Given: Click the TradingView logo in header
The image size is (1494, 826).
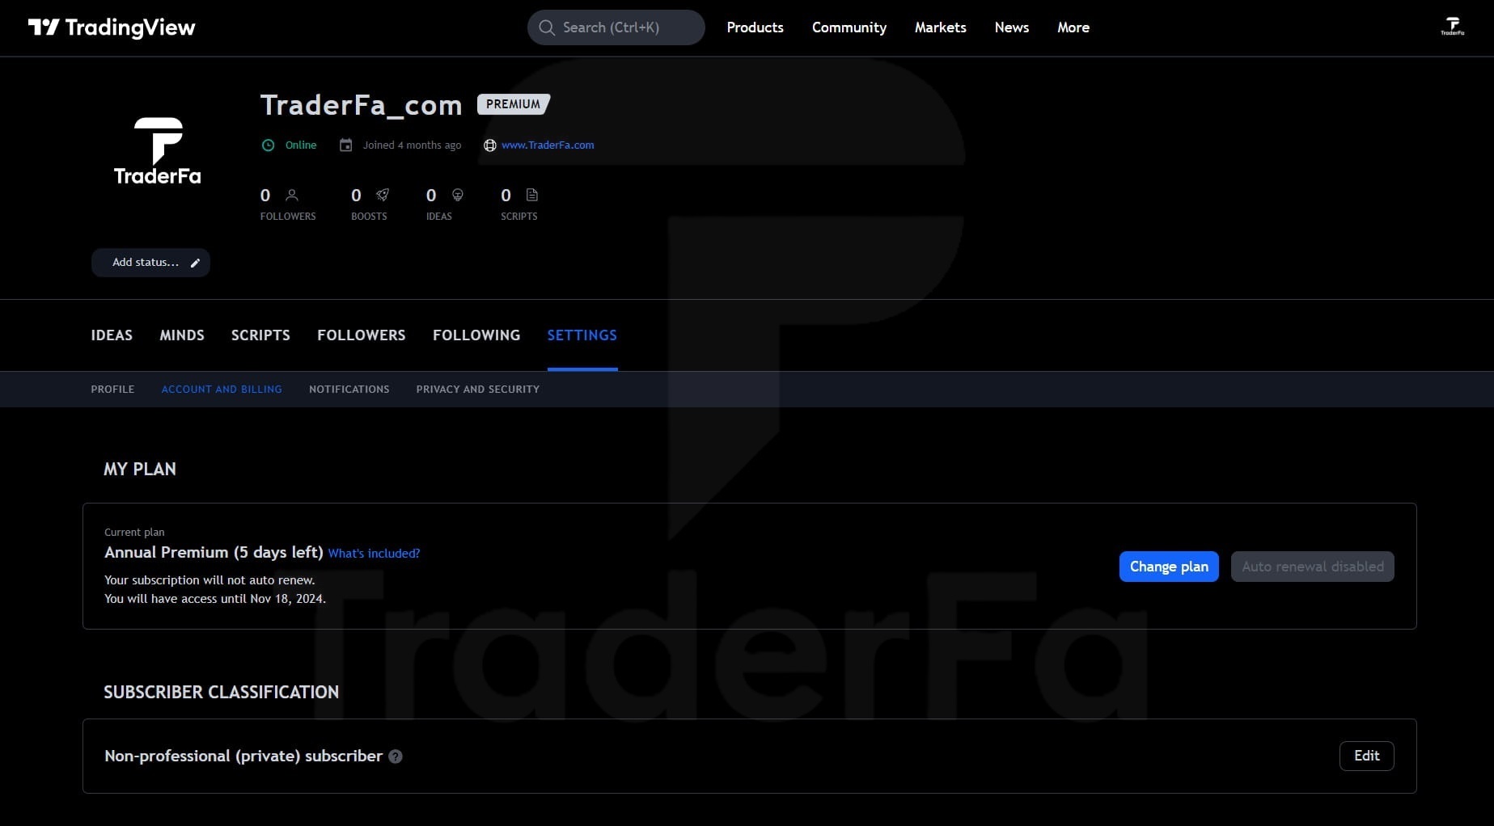Looking at the screenshot, I should click(x=112, y=27).
